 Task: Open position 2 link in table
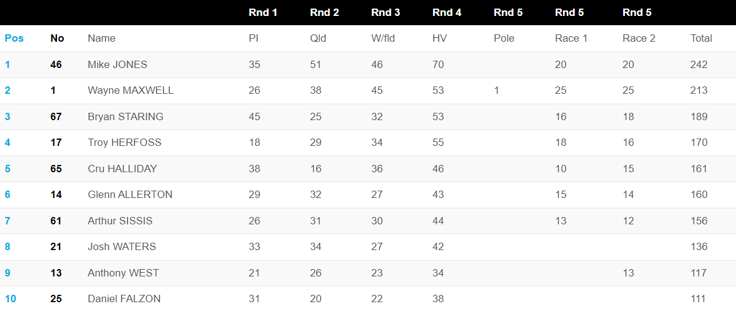7,90
